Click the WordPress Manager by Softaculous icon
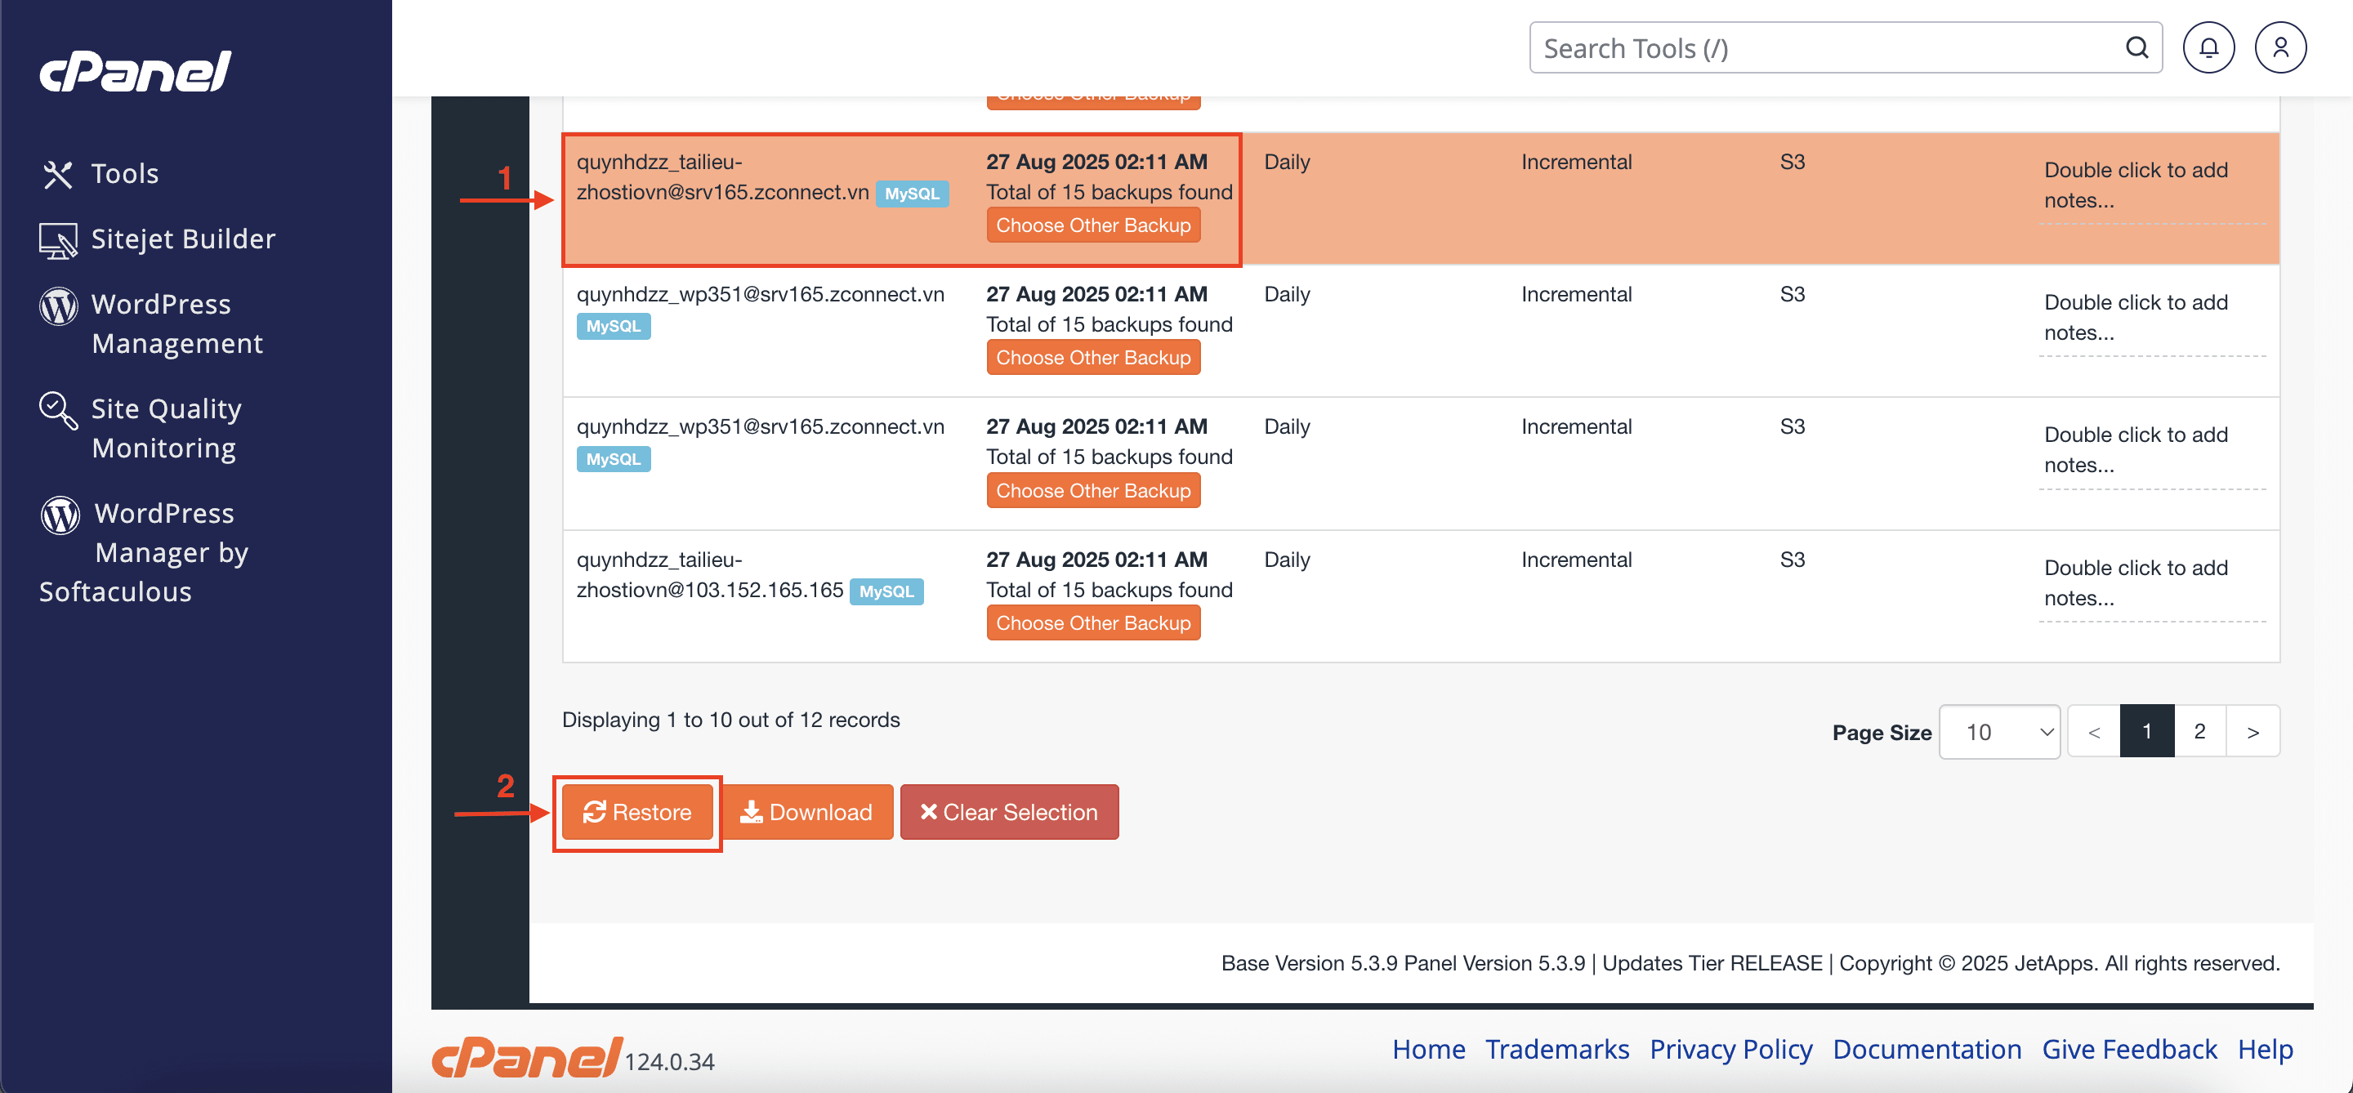 (60, 515)
